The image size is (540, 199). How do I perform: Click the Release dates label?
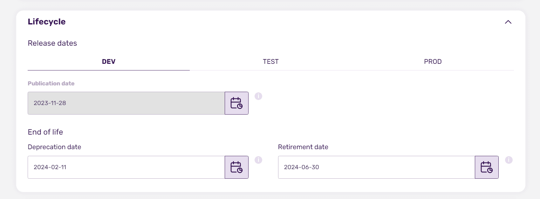click(x=52, y=43)
